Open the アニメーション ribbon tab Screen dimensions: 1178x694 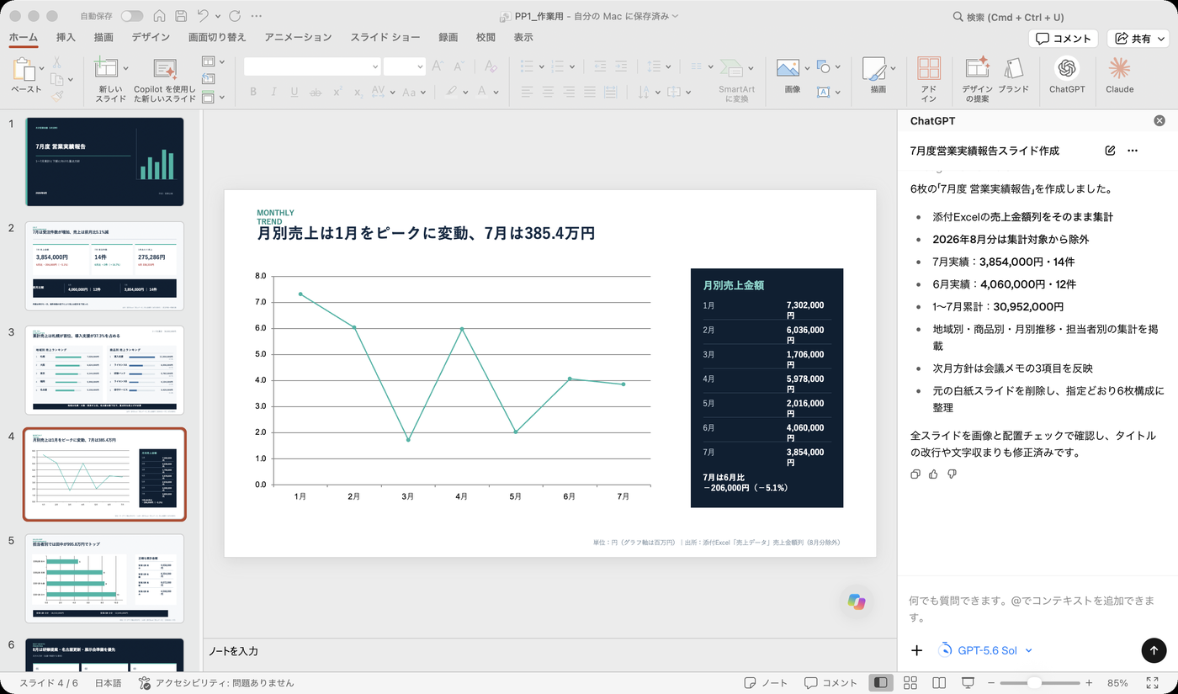pyautogui.click(x=298, y=38)
